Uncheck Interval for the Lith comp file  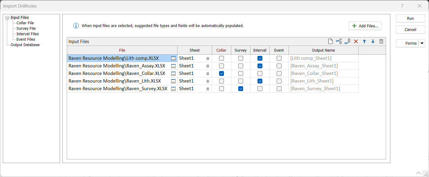pyautogui.click(x=260, y=58)
